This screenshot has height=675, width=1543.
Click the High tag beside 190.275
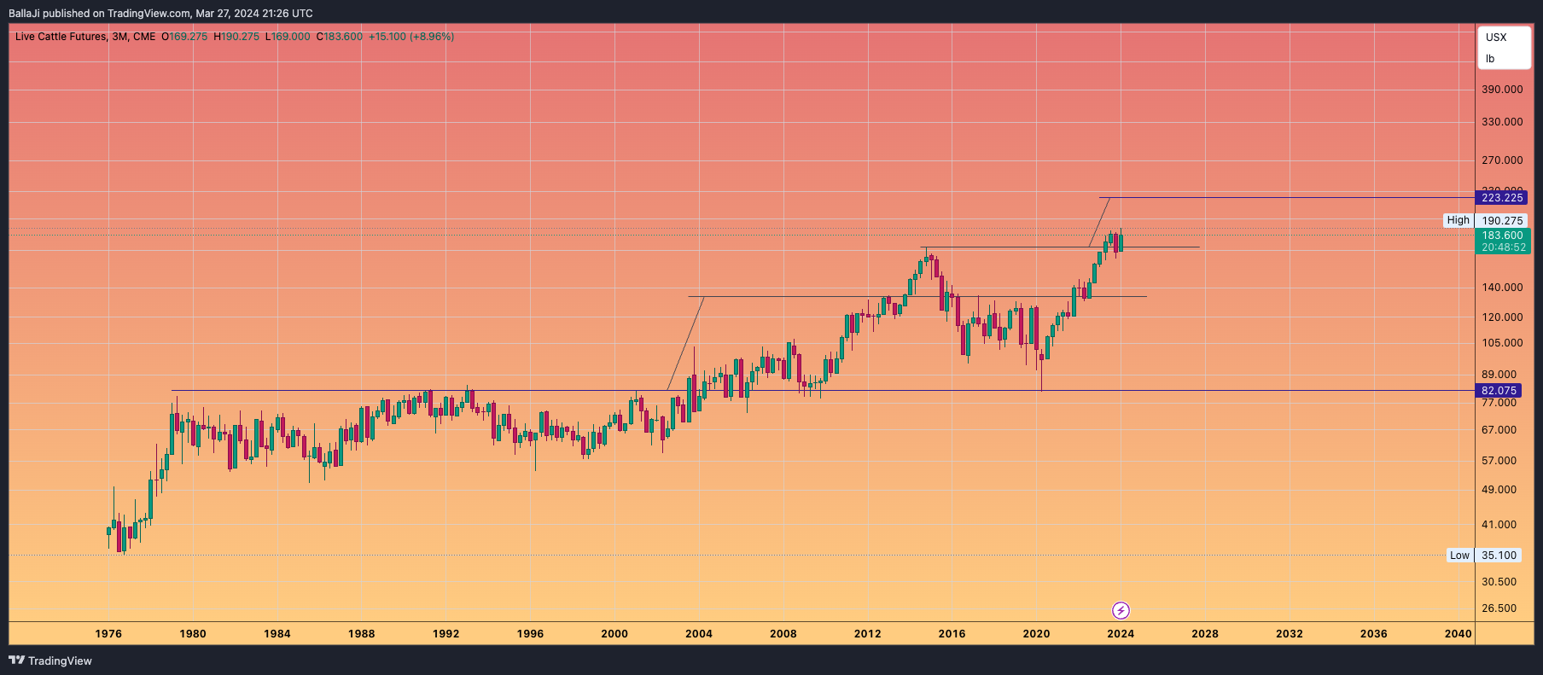pos(1459,220)
